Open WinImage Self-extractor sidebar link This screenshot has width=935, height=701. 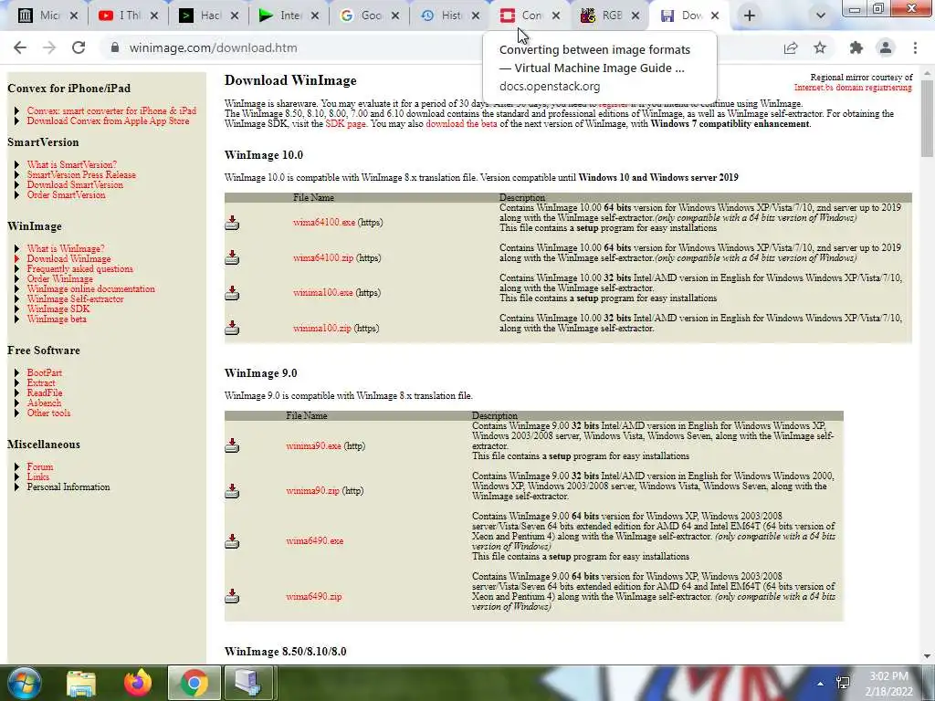[75, 298]
